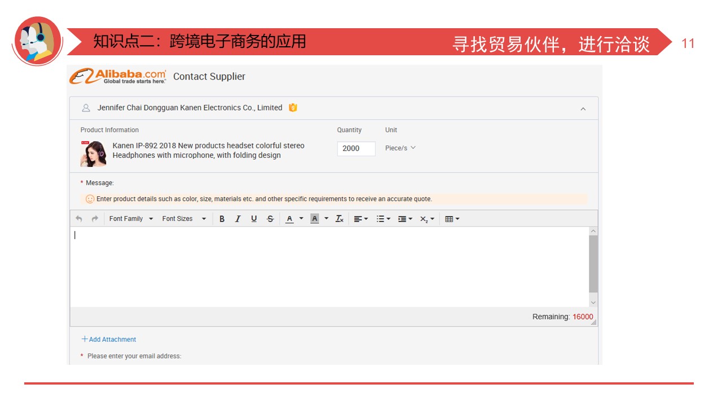
Task: Open the indent options menu
Action: [405, 219]
